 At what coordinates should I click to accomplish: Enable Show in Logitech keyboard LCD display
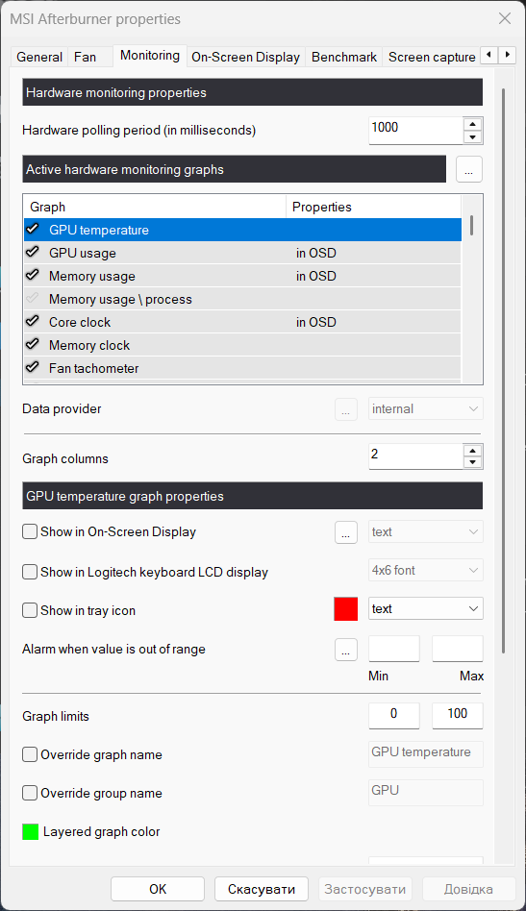coord(30,572)
